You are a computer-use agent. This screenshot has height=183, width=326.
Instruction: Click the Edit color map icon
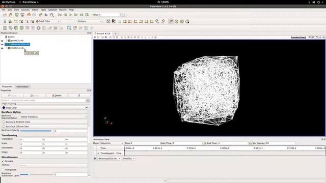[x=10, y=21]
